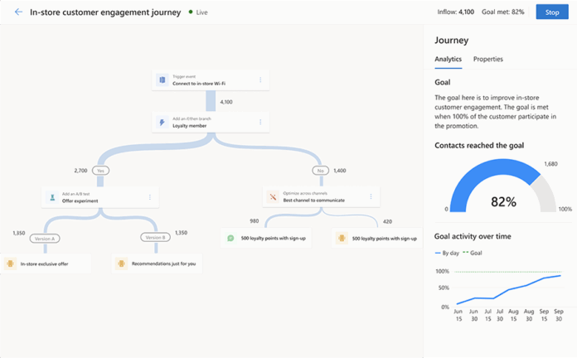This screenshot has height=358, width=577.
Task: Open more options on Connect to in-store Wi-Fi
Action: point(260,80)
